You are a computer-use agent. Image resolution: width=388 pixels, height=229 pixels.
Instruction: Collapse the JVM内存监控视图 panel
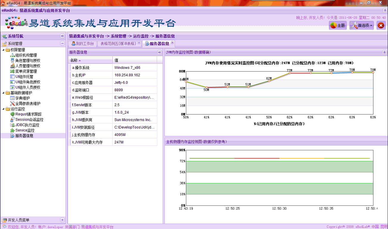point(384,52)
